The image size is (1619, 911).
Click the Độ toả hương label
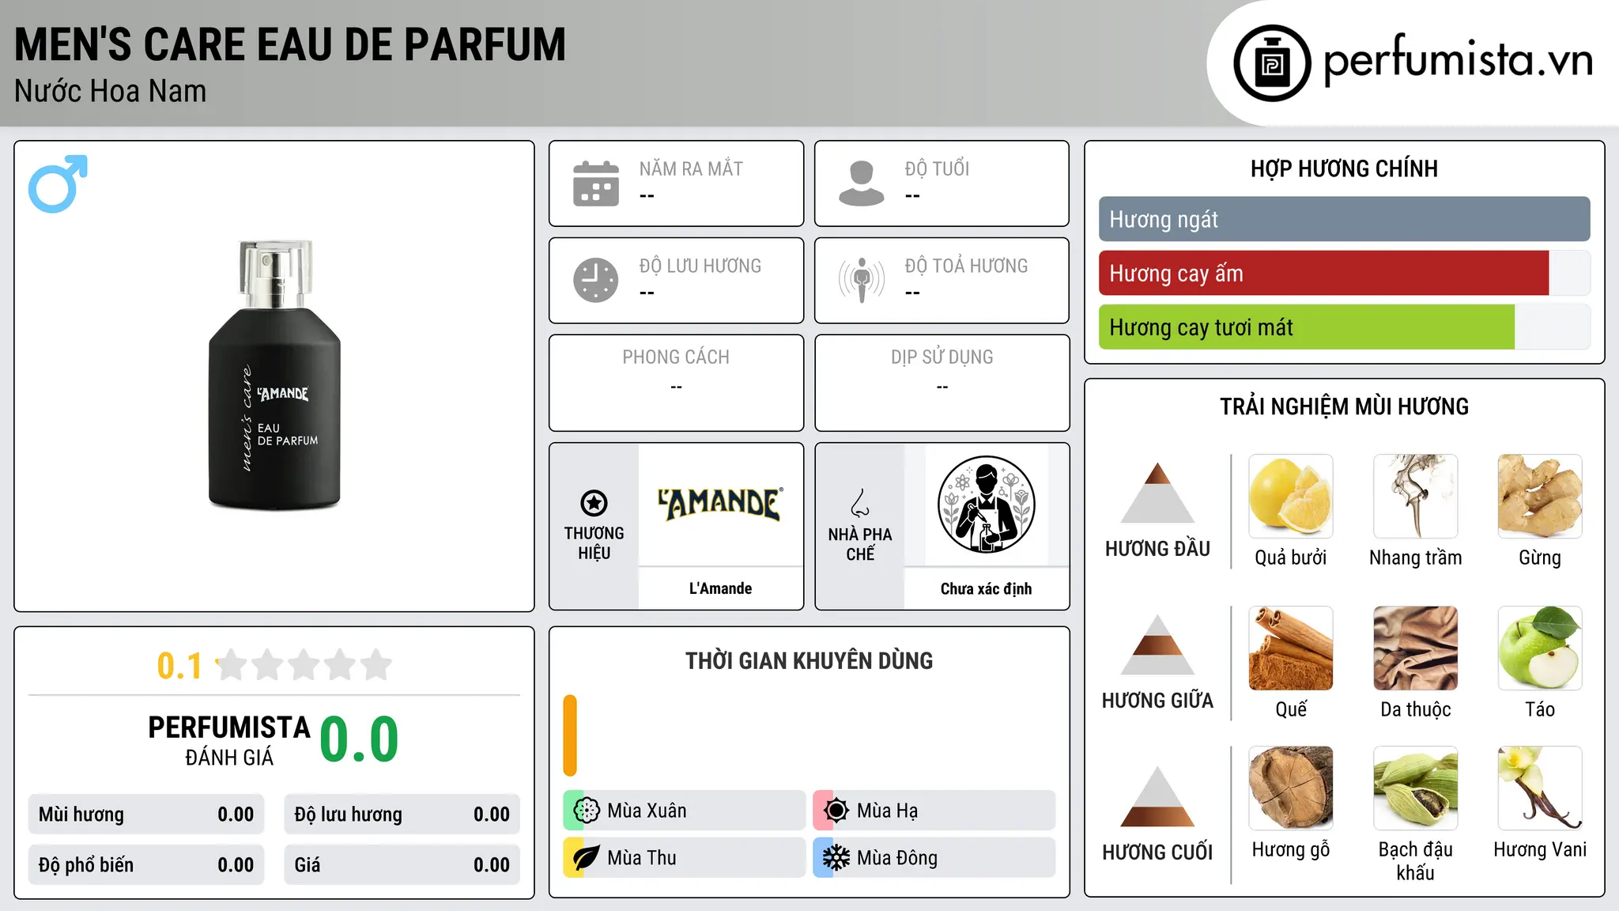(x=966, y=266)
